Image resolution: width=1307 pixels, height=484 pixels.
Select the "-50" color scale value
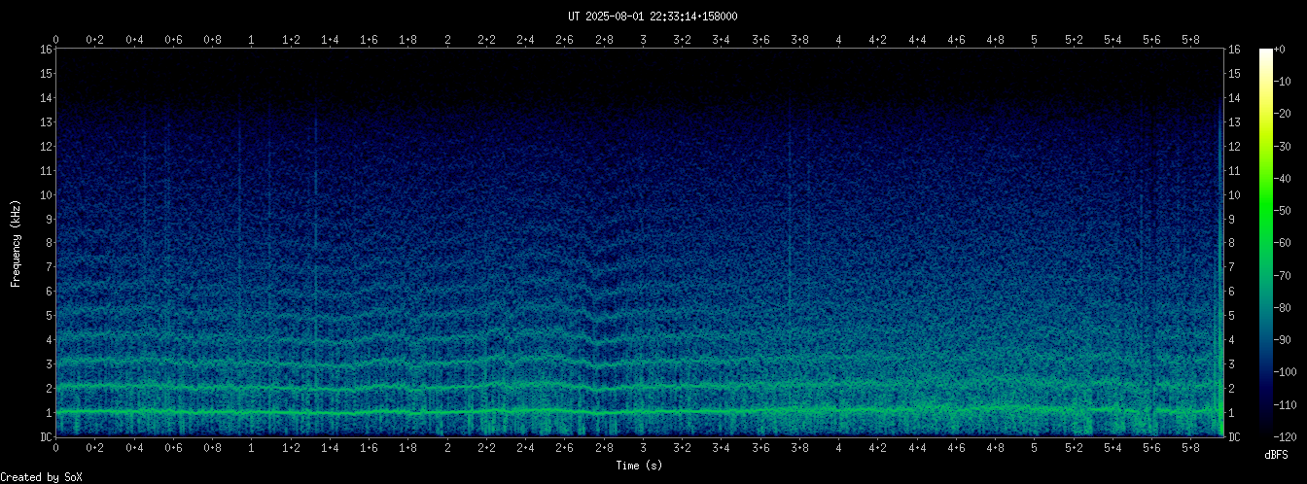click(1282, 211)
